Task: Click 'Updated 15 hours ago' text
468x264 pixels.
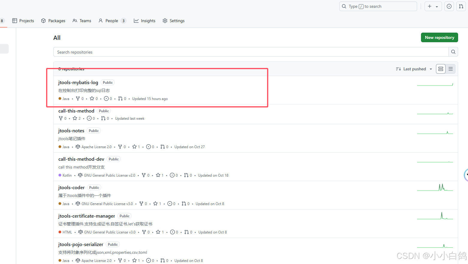Action: pyautogui.click(x=150, y=99)
